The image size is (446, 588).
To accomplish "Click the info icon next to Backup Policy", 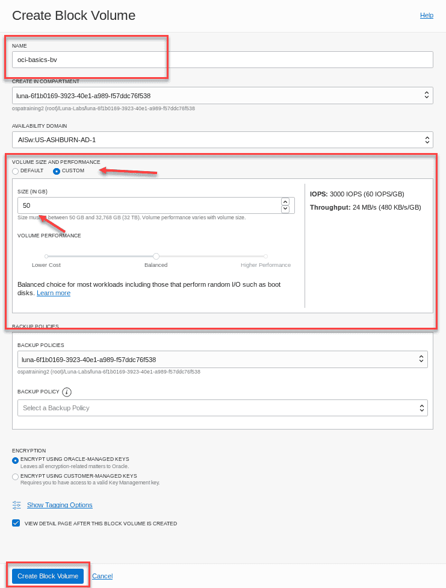I will pos(66,392).
